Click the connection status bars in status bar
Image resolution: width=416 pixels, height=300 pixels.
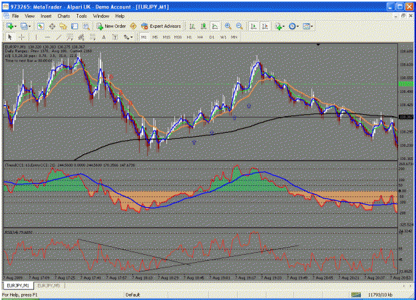356,295
